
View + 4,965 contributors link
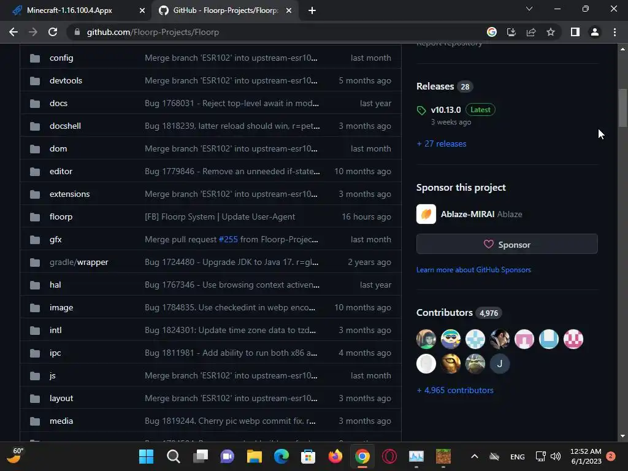(455, 390)
